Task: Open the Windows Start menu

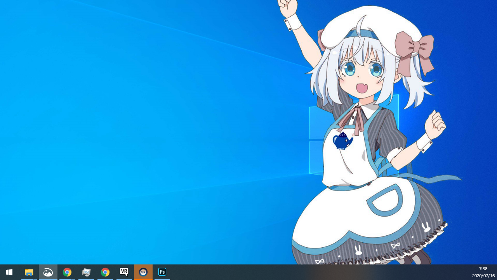Action: click(x=9, y=272)
